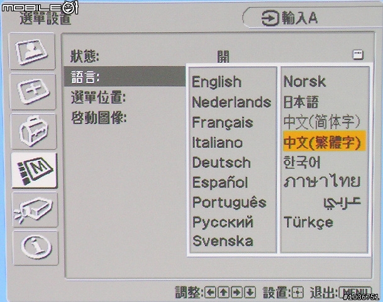Click the up arrow adjustment key icon

pyautogui.click(x=223, y=292)
